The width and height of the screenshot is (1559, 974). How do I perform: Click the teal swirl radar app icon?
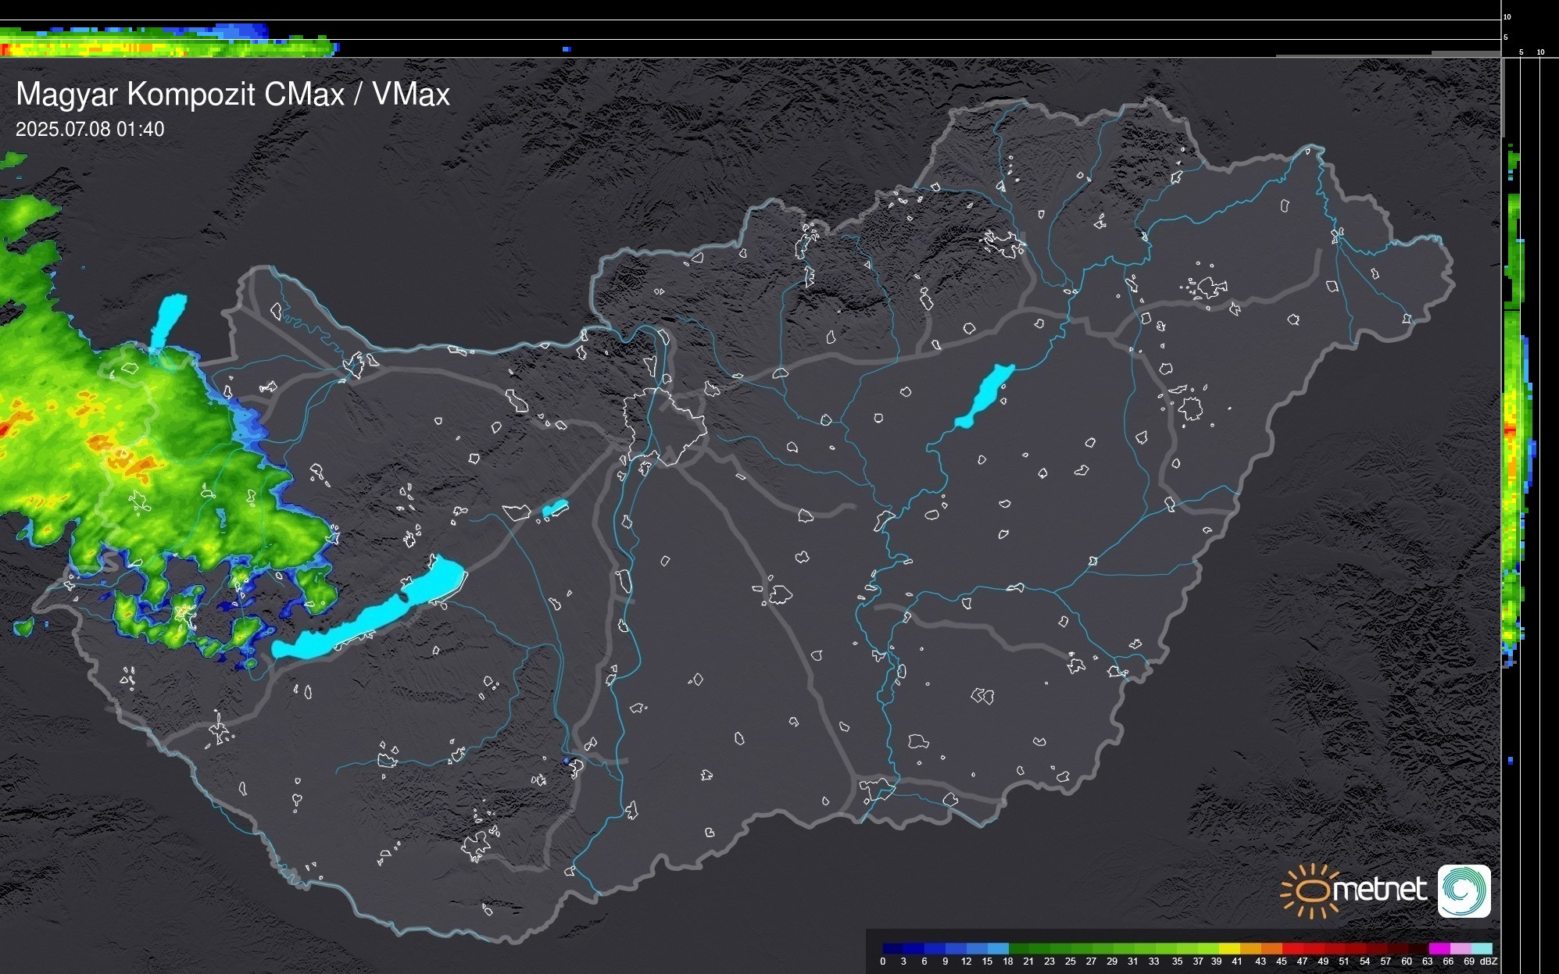[1464, 890]
